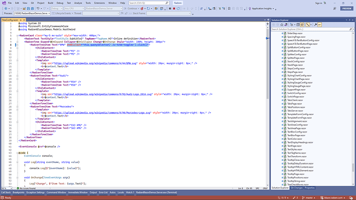Open the Process dropdown
Screen dimensions: 356x200
(x=31, y=13)
